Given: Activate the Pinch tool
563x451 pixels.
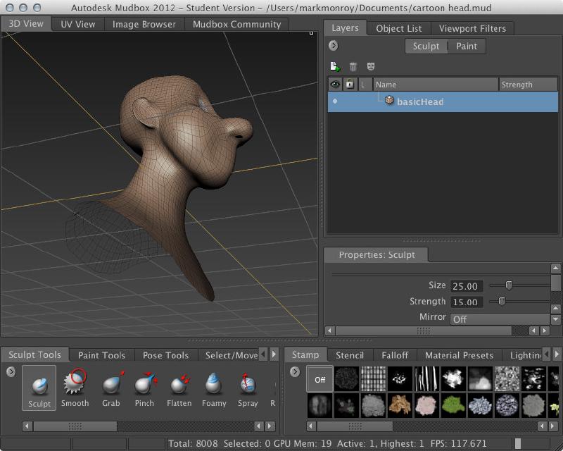Looking at the screenshot, I should coord(144,388).
